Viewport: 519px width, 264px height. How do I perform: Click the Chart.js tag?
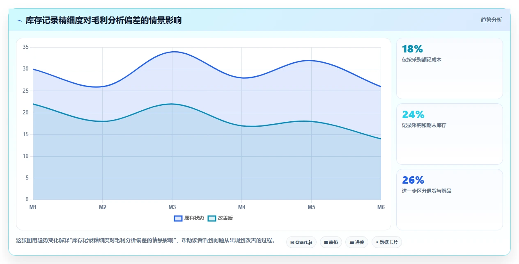[x=301, y=242]
